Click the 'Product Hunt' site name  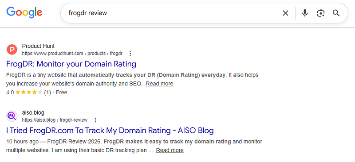click(38, 46)
